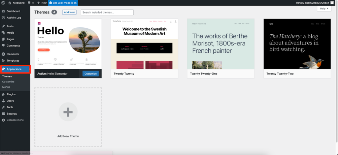Expand the Help dropdown
338x155 pixels.
click(324, 9)
